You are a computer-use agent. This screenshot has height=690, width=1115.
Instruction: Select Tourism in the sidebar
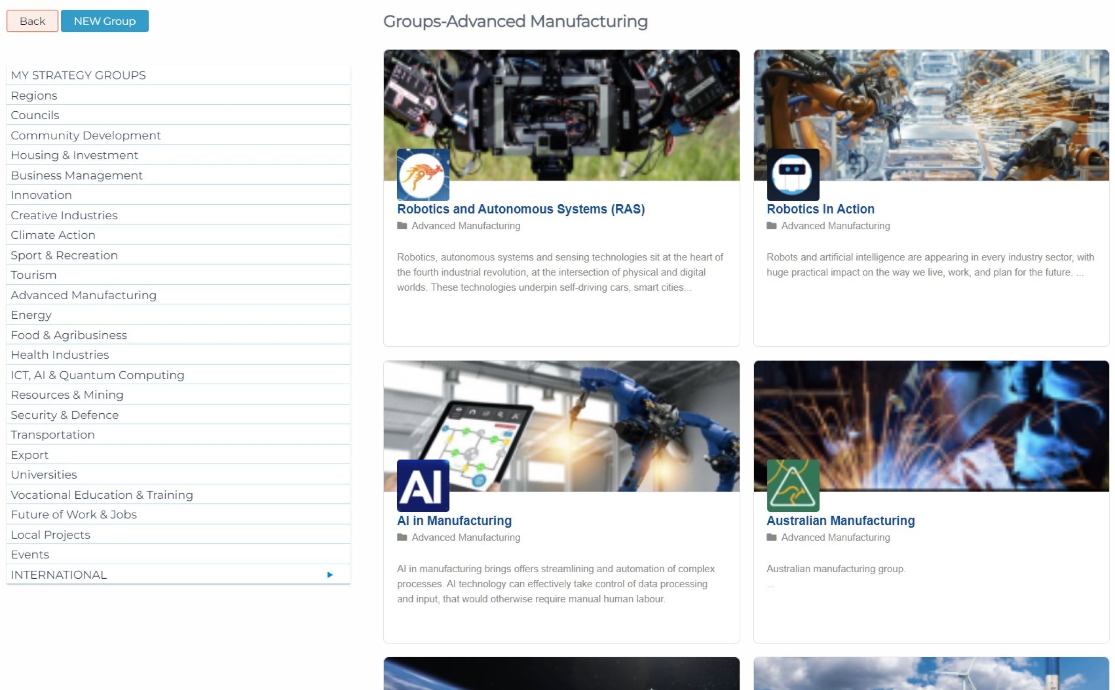(178, 275)
